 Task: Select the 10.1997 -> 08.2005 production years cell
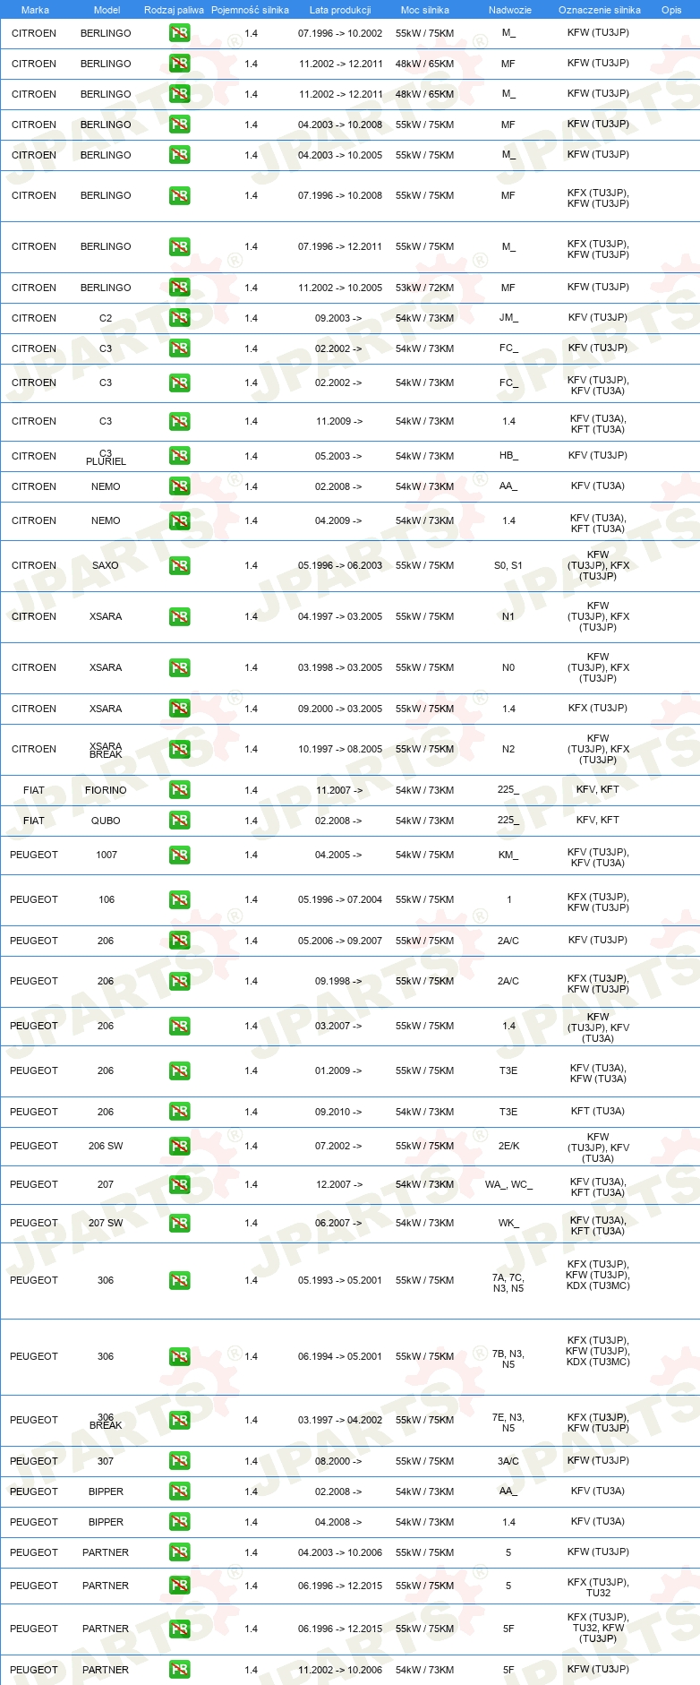pos(340,750)
